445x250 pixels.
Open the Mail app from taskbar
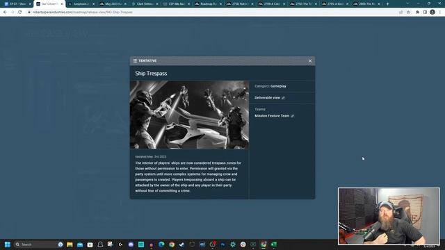(80, 244)
